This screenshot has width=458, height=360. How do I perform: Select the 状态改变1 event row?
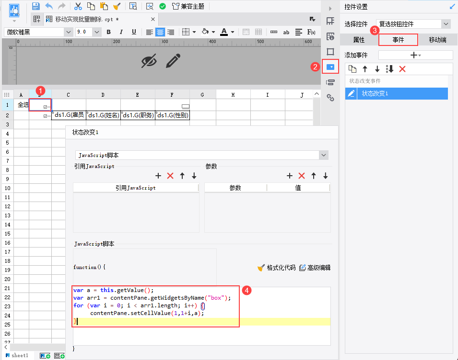click(x=396, y=93)
